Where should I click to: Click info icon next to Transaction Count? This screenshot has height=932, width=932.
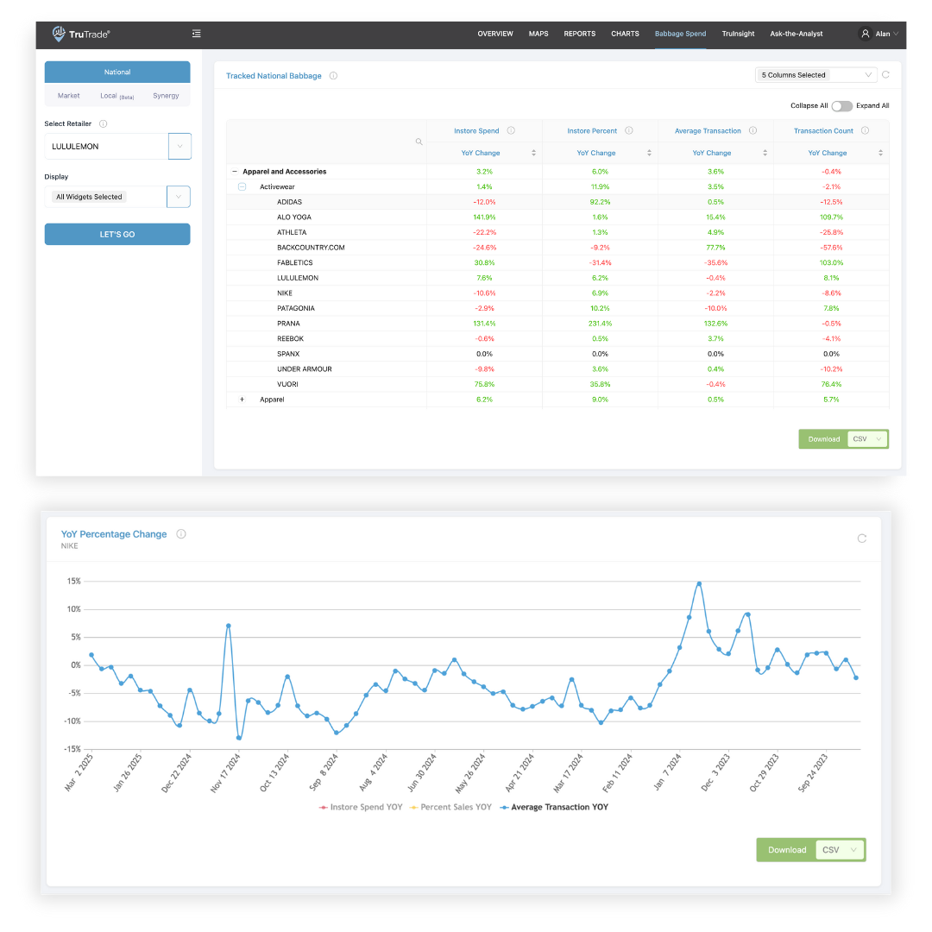[866, 131]
